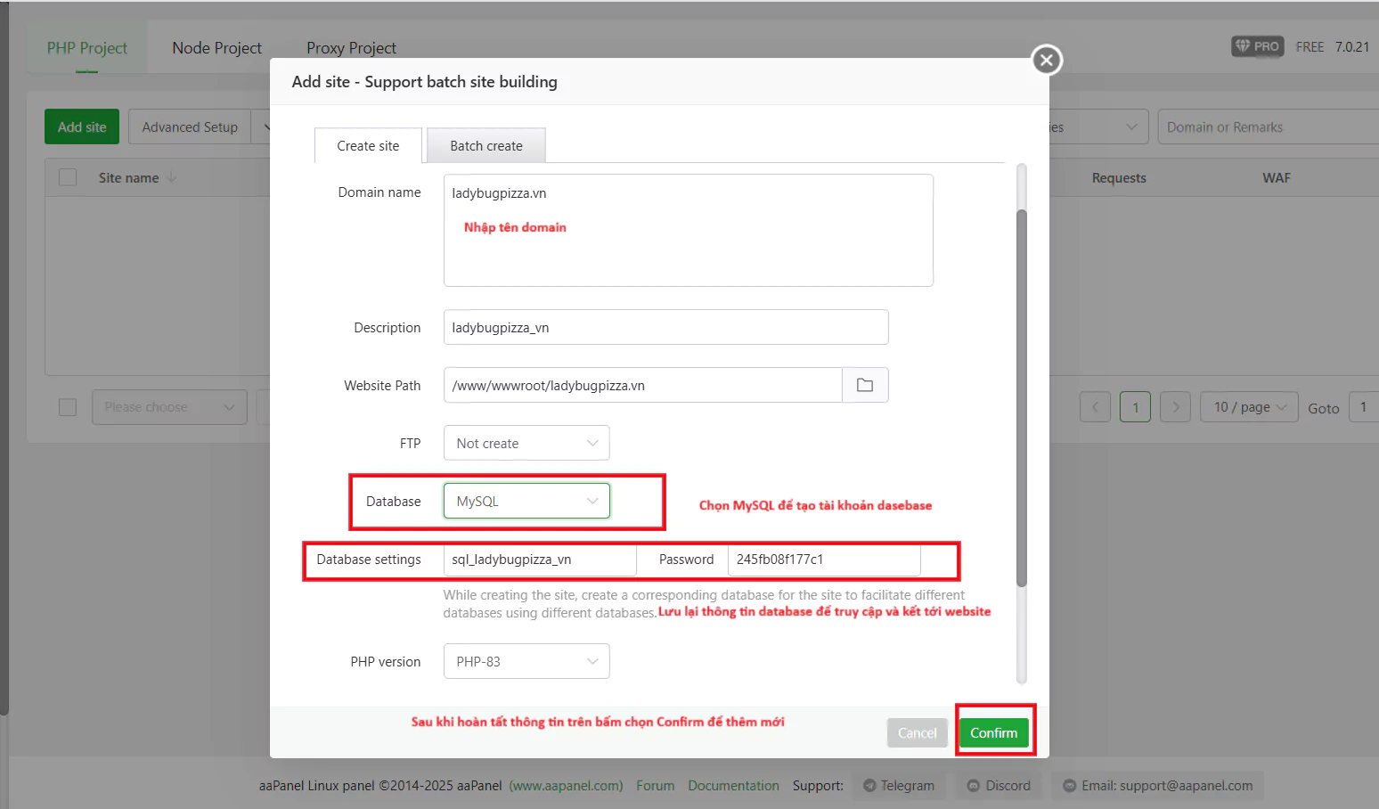Open the PHP version dropdown

tap(526, 661)
